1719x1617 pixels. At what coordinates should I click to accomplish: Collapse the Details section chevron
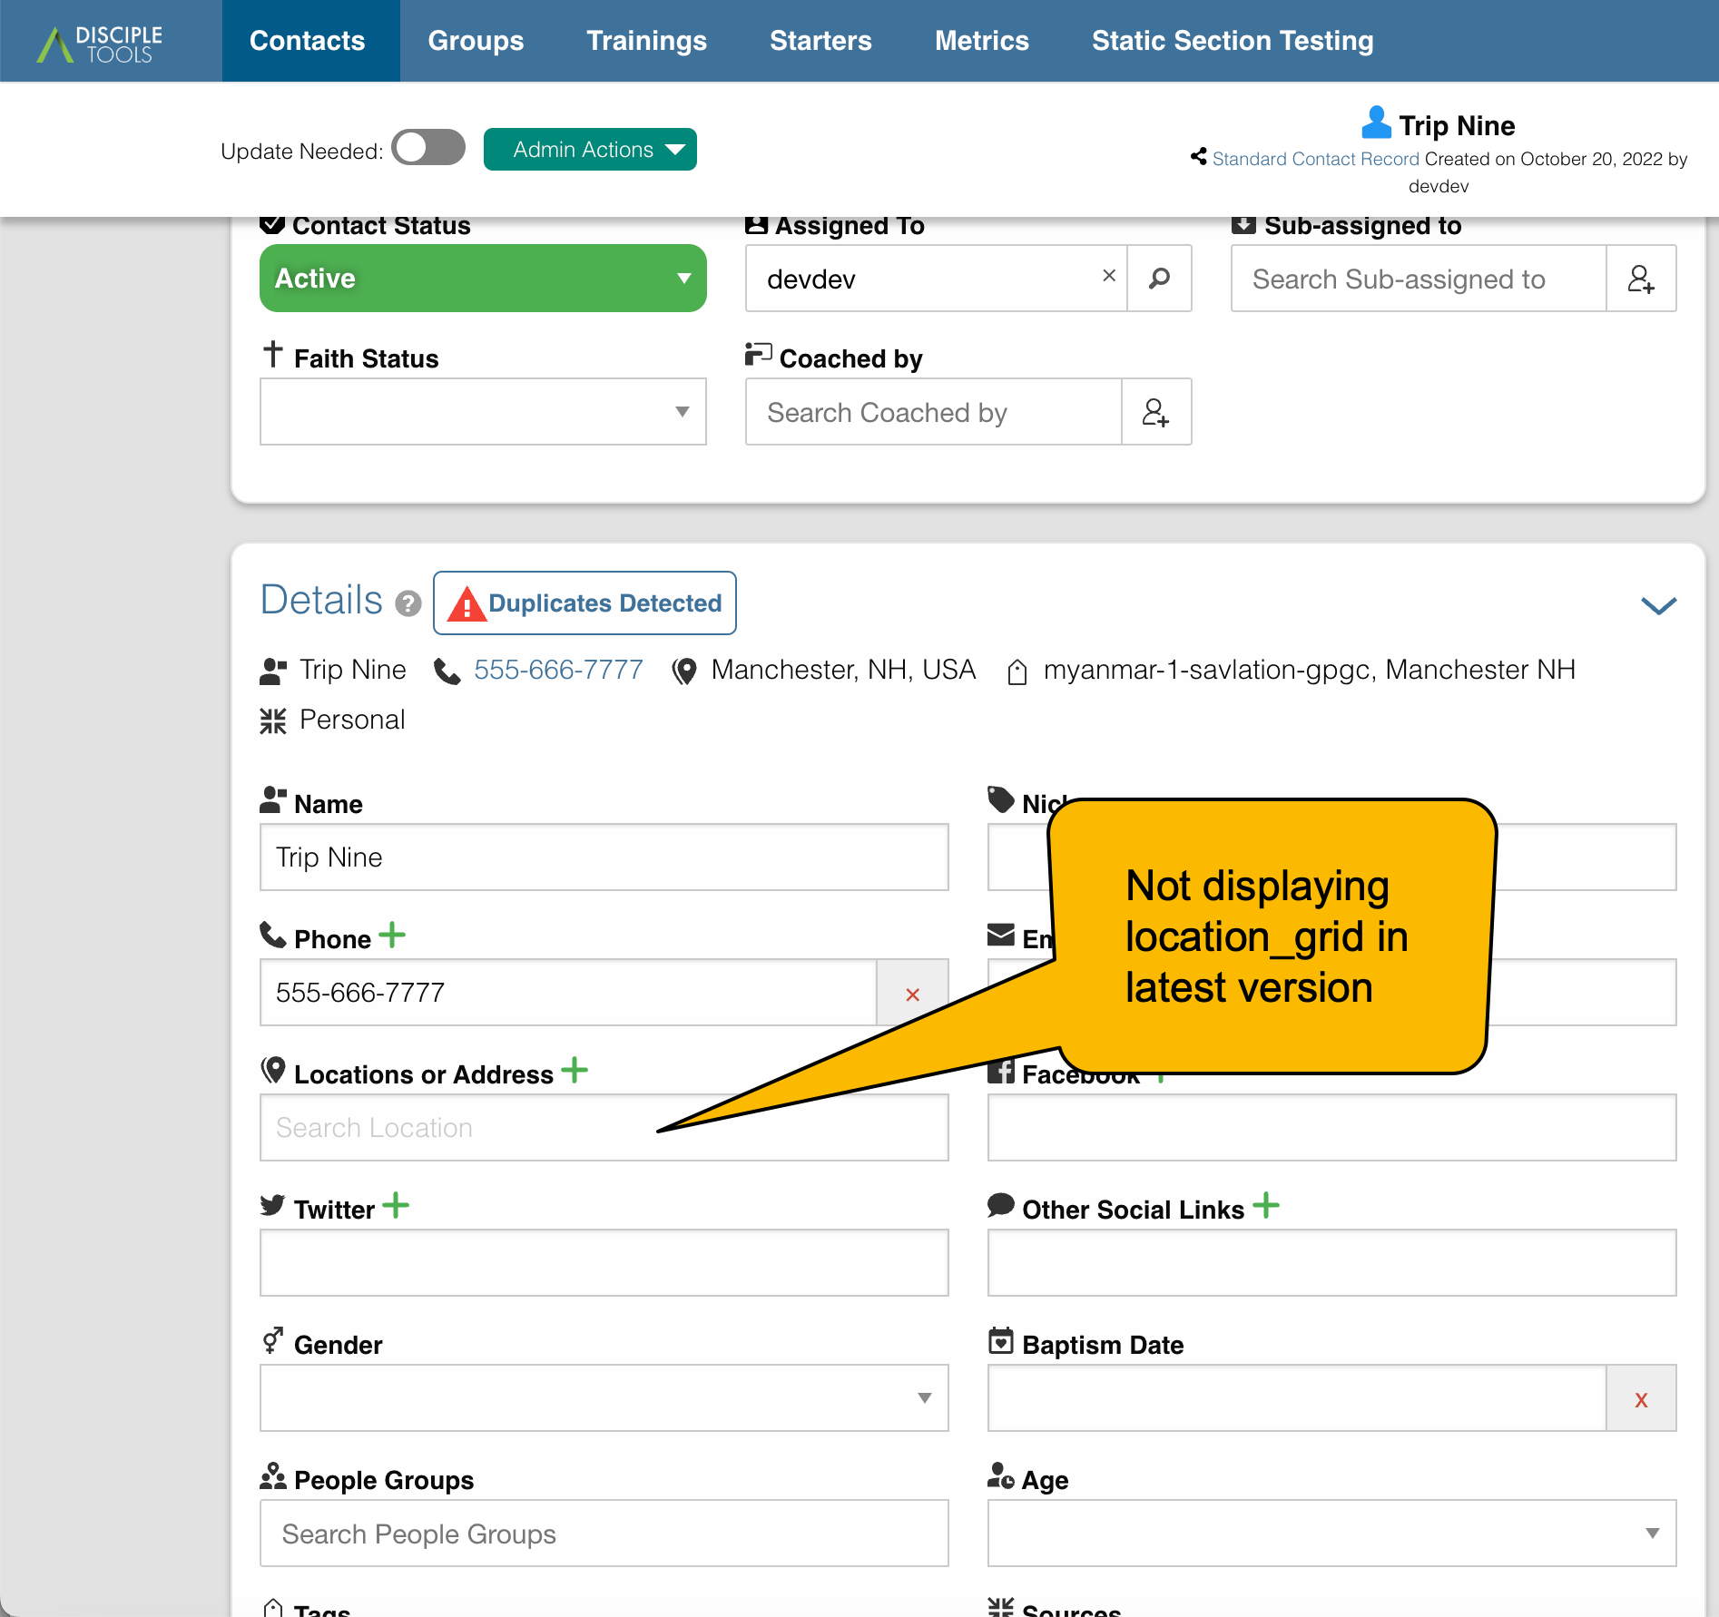point(1659,605)
